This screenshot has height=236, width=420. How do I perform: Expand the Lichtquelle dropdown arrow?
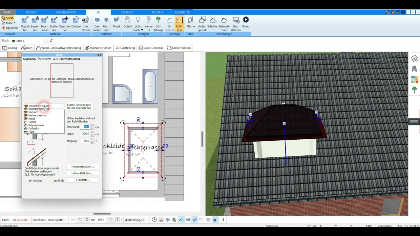click(x=142, y=30)
